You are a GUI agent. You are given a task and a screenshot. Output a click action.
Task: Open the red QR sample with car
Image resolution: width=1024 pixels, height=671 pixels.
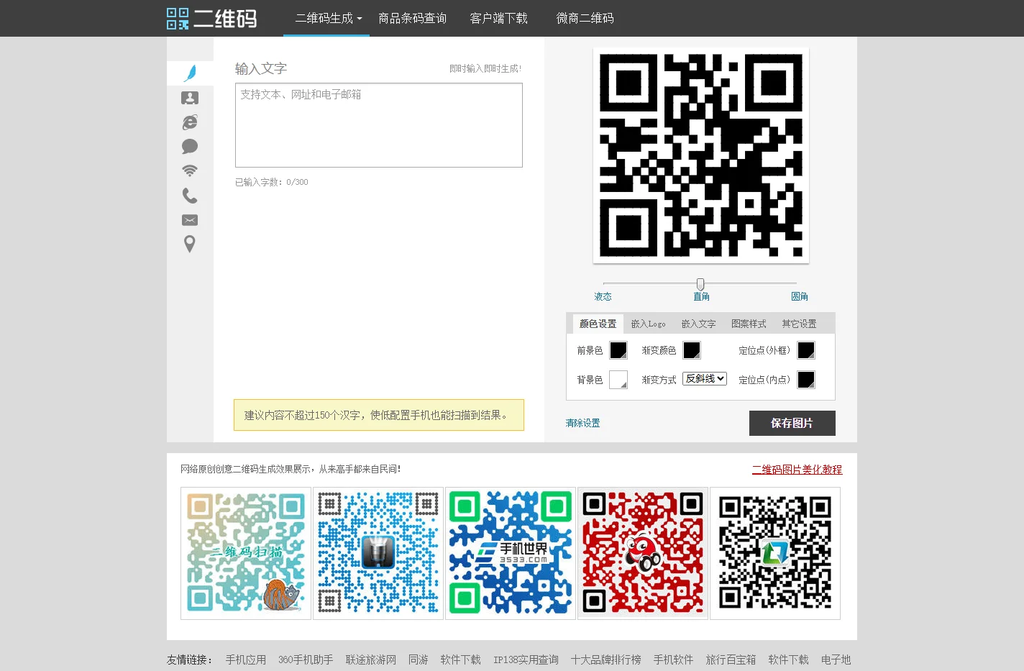(x=643, y=553)
